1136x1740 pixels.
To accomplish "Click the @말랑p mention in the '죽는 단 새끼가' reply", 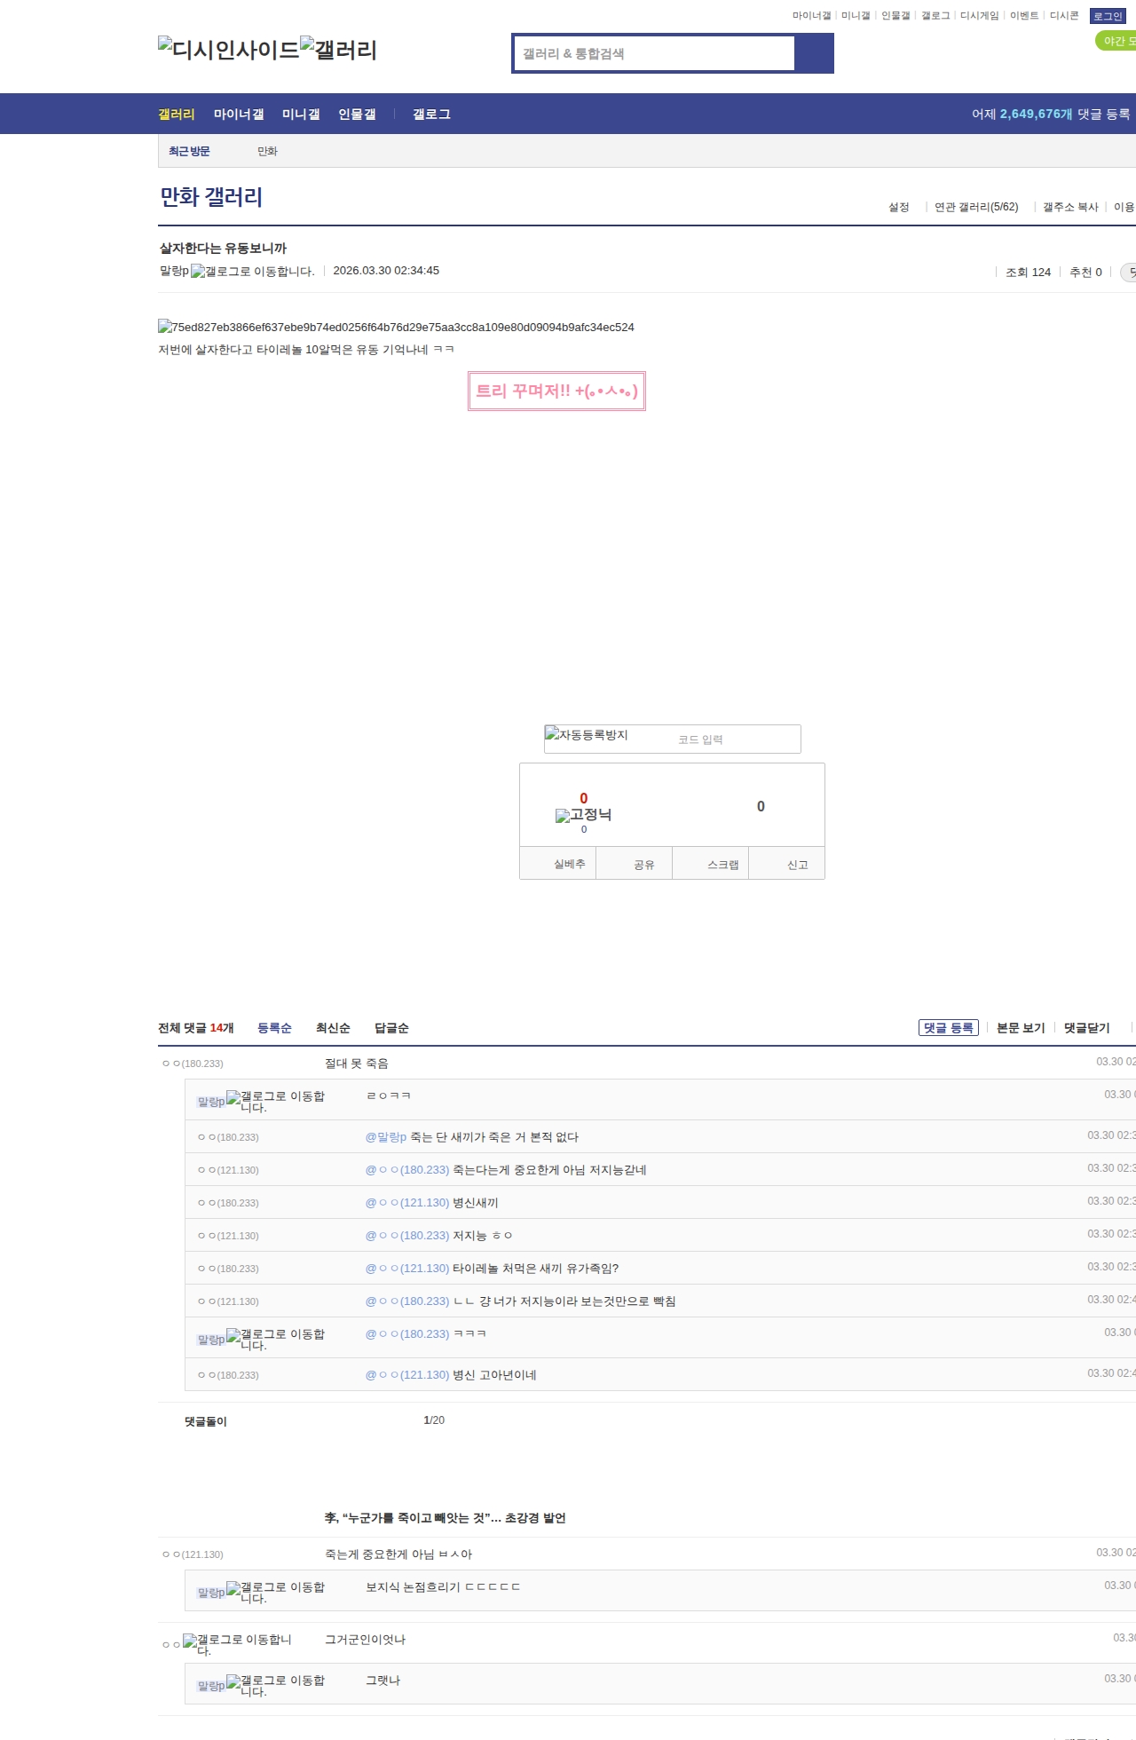I will coord(386,1137).
